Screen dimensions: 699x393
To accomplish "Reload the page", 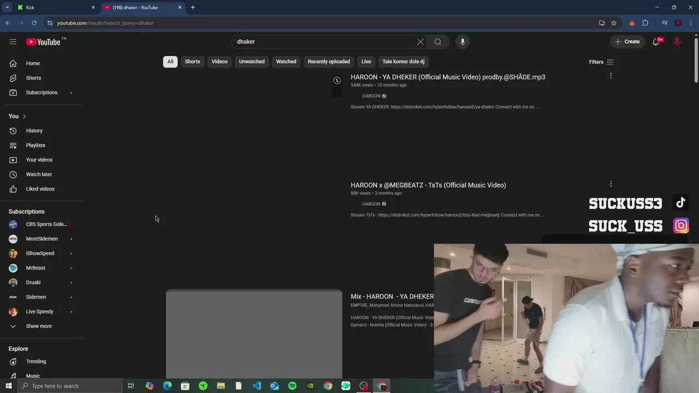I will point(34,23).
